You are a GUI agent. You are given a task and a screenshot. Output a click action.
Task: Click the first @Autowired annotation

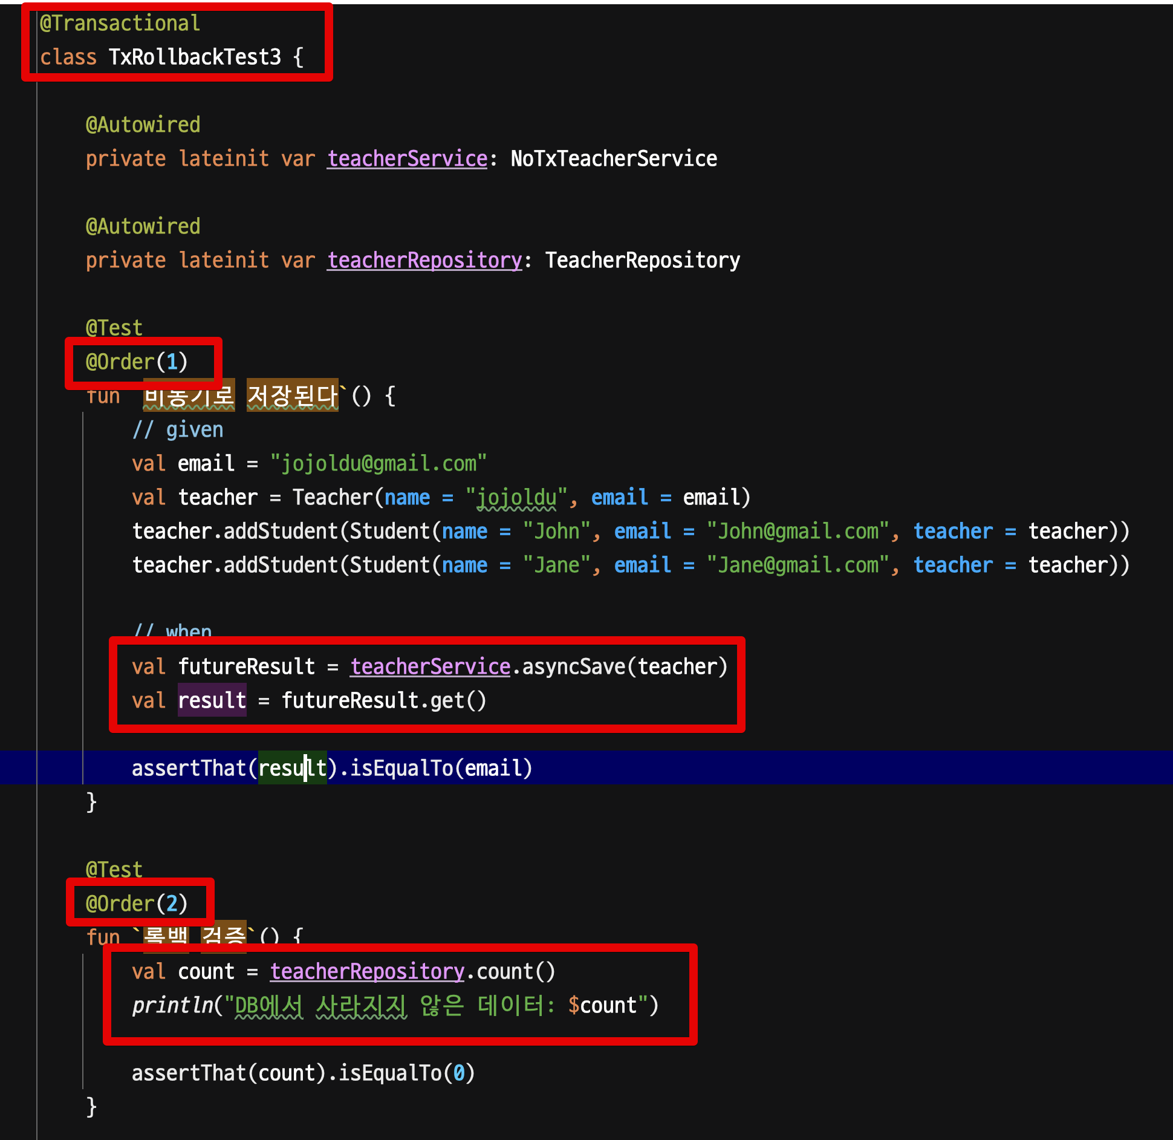[143, 125]
